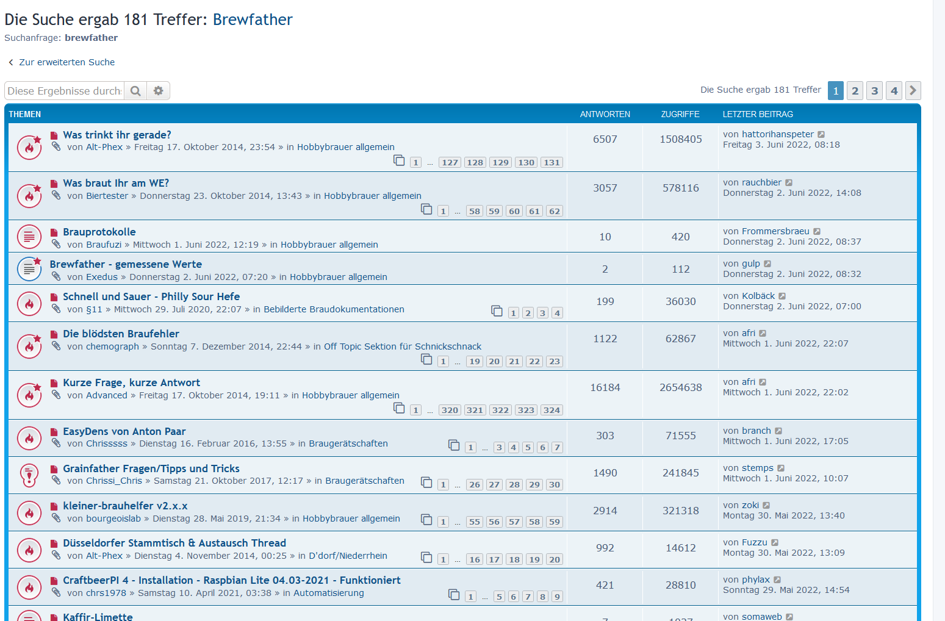Open user profile 'Alt-Phex'

click(x=104, y=147)
